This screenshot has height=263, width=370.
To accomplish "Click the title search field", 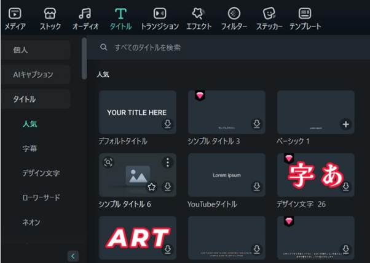I will point(227,47).
